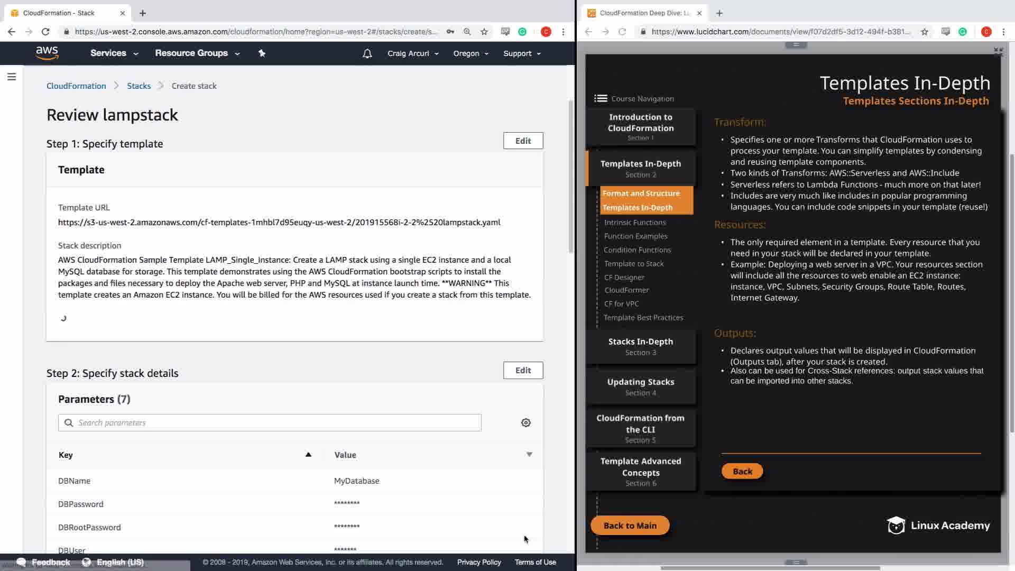Expand the Services dropdown
The width and height of the screenshot is (1015, 571).
(114, 53)
